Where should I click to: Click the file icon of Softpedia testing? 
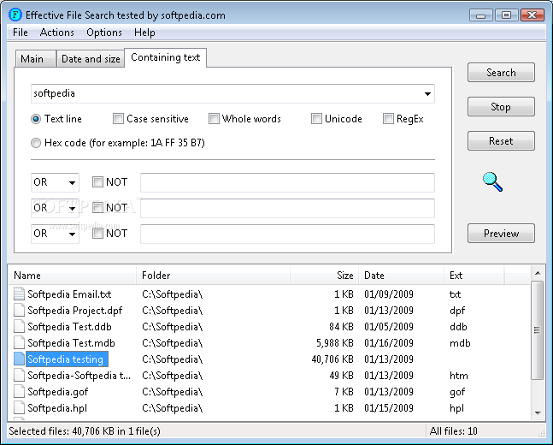20,359
